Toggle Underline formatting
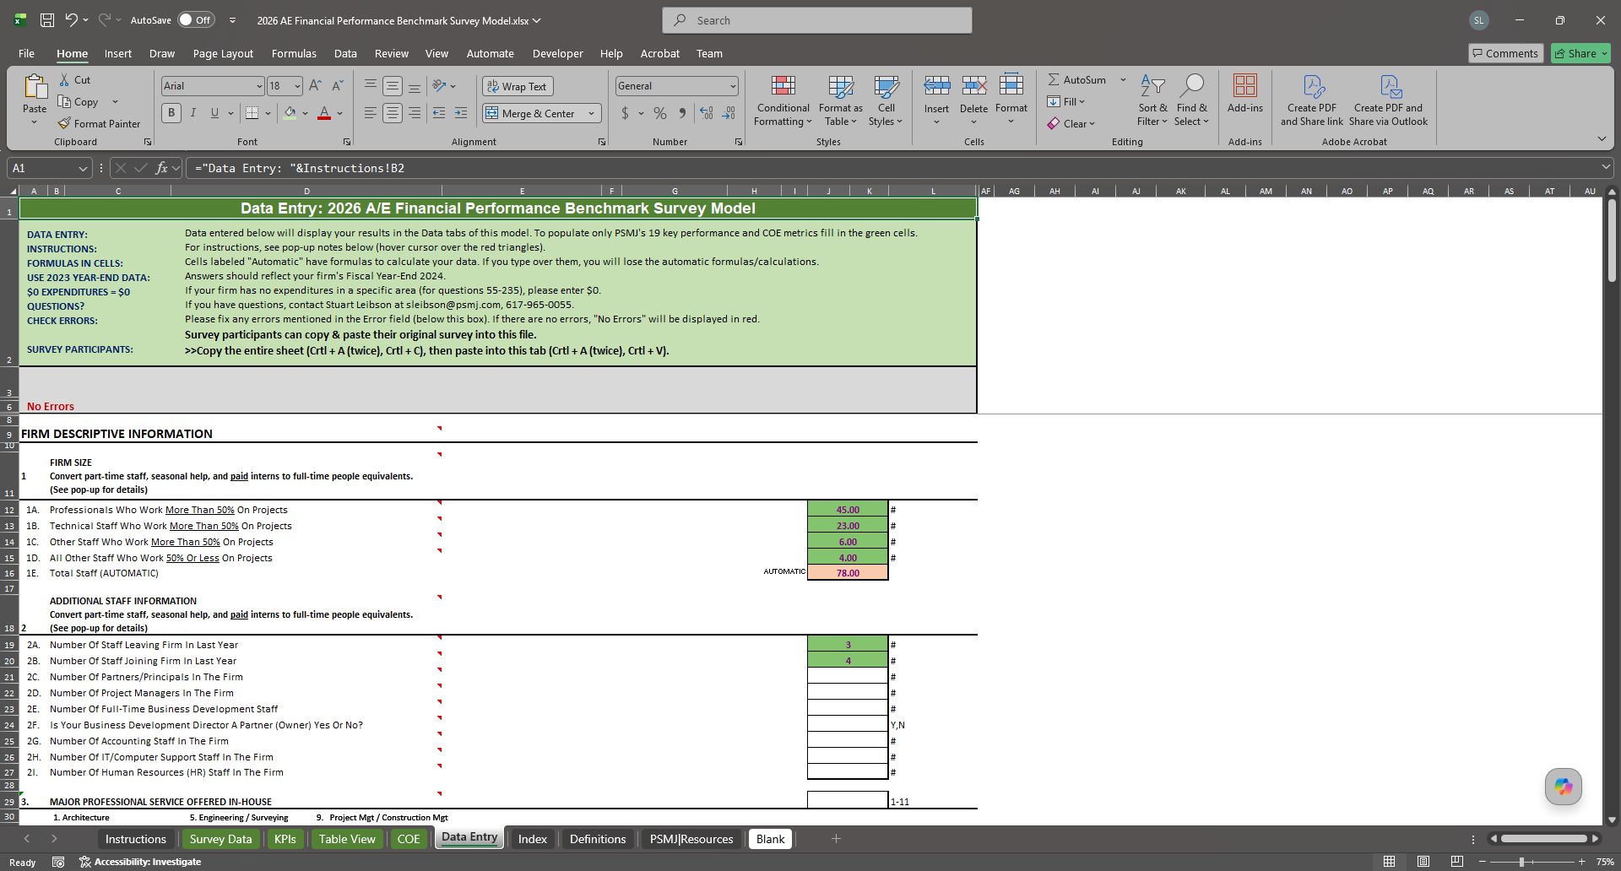 tap(214, 113)
